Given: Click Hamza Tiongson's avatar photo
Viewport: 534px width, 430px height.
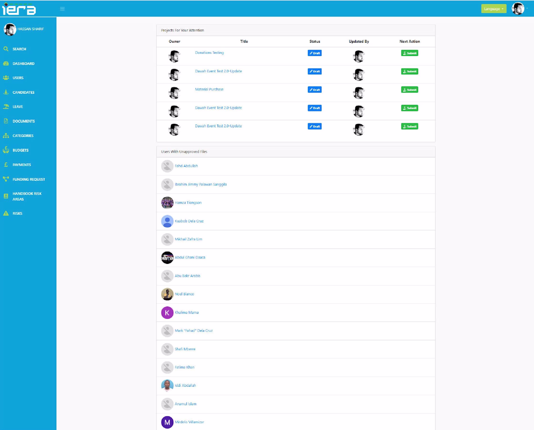Looking at the screenshot, I should pos(167,203).
